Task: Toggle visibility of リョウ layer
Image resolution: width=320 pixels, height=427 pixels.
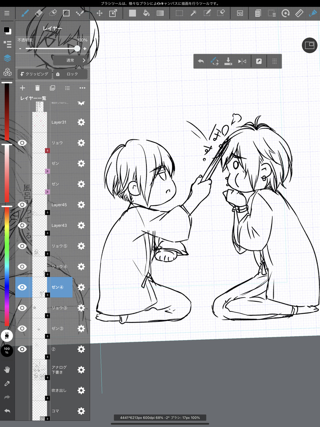Action: (22, 143)
